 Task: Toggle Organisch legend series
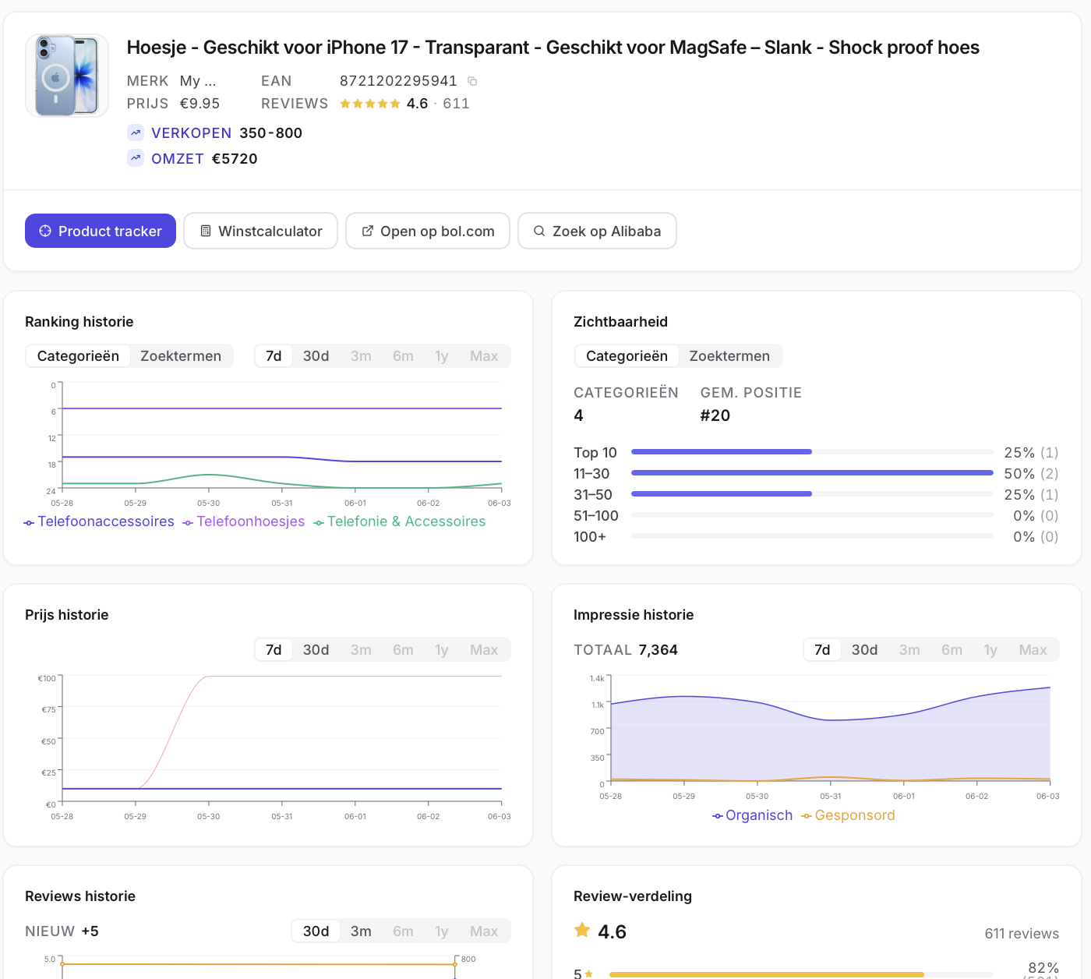(x=752, y=815)
